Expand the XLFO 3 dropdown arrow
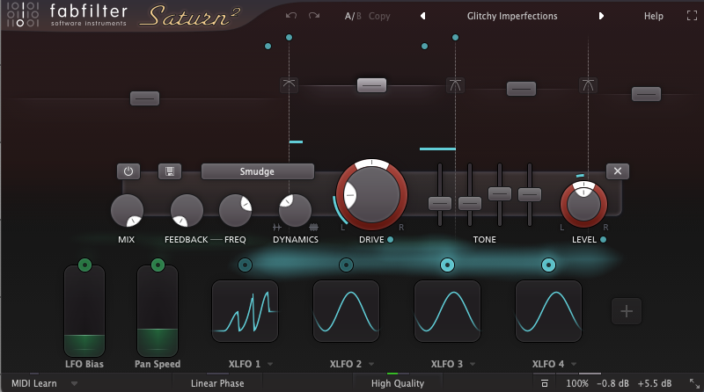Image resolution: width=704 pixels, height=392 pixels. pos(473,364)
